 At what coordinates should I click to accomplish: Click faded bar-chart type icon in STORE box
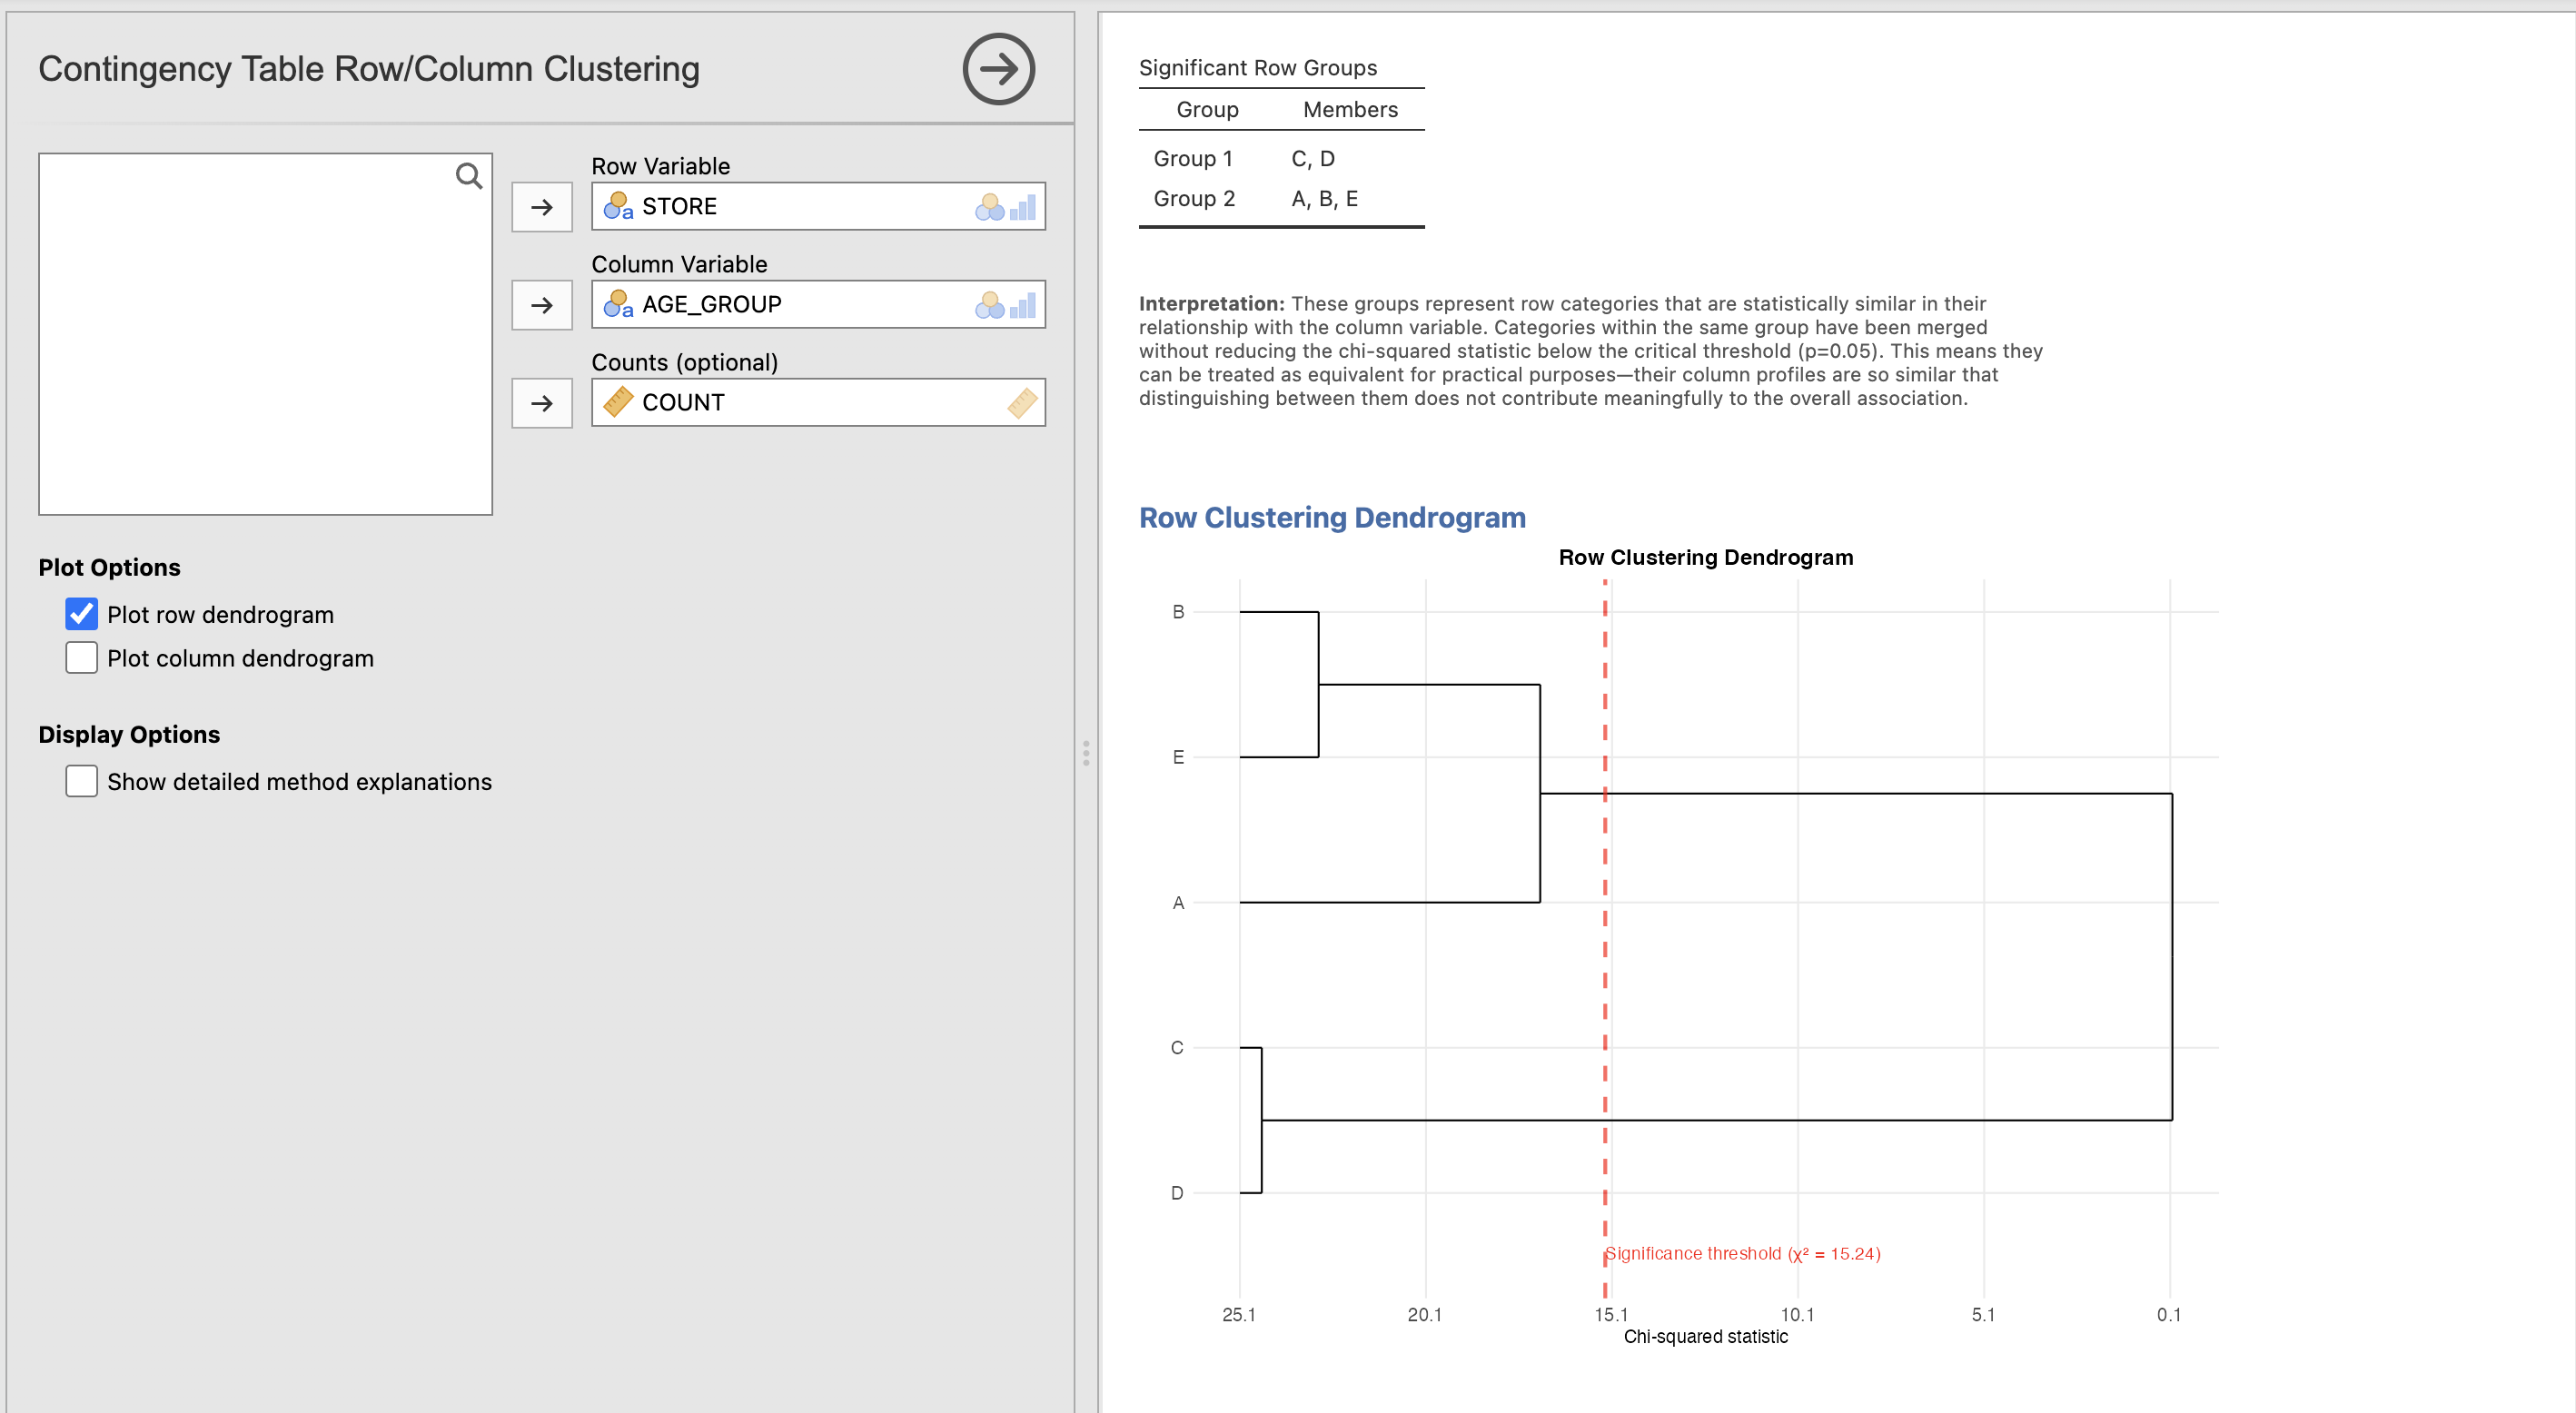(x=1022, y=207)
